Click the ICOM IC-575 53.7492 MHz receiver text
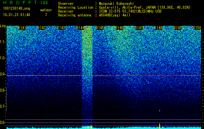The width and height of the screenshot is (204, 129). tap(130, 11)
